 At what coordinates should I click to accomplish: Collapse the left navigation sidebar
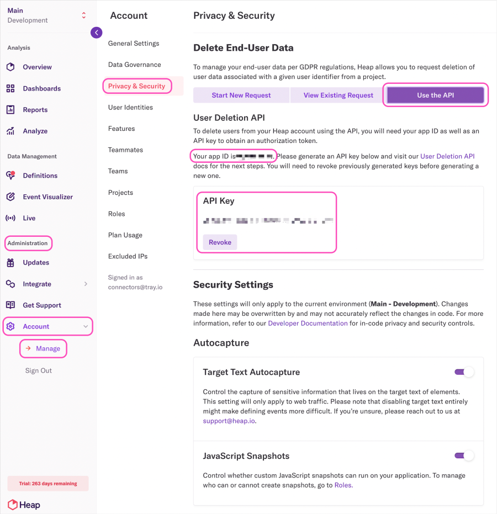click(x=97, y=33)
